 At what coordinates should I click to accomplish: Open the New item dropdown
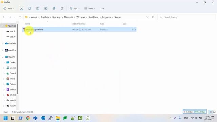[9, 8]
